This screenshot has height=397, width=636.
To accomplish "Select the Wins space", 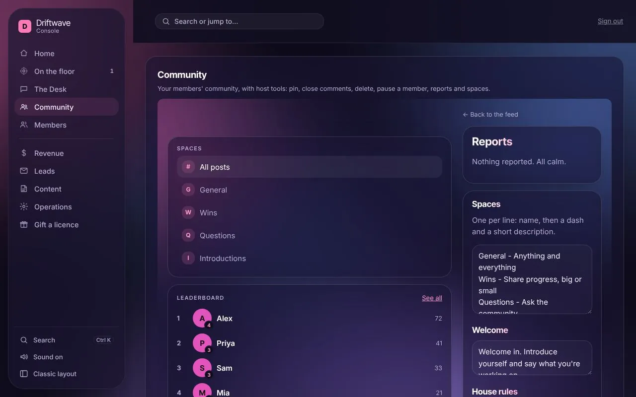I will [310, 212].
